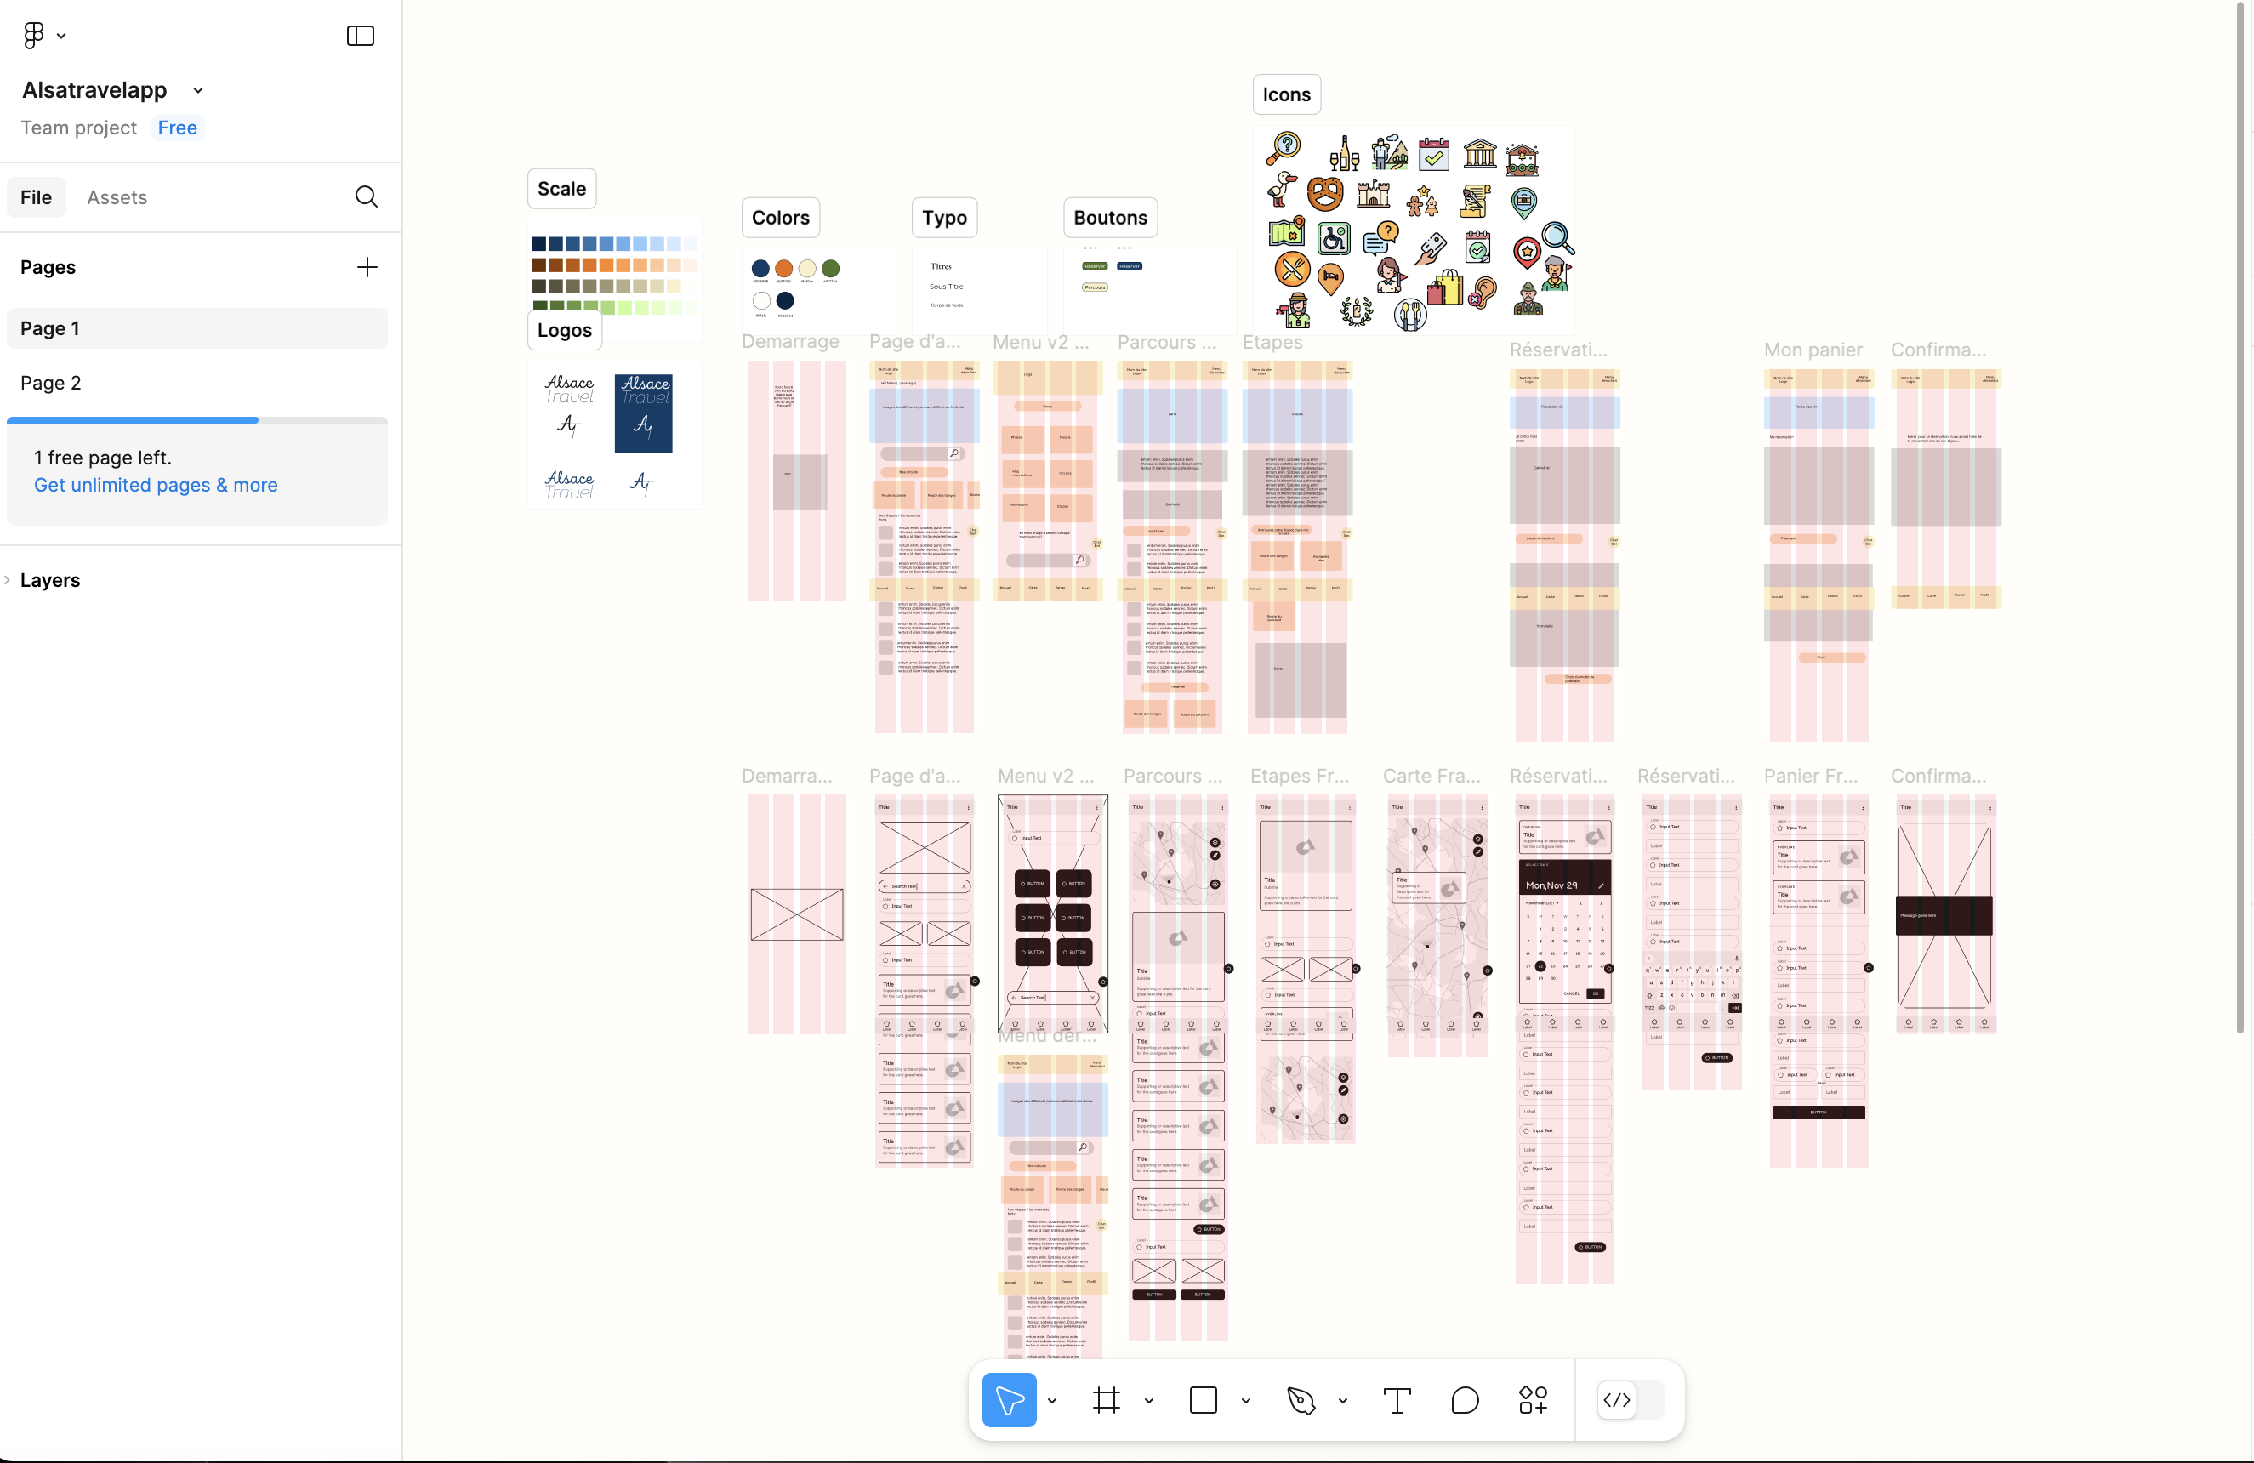Select the Pen tool

tap(1301, 1401)
